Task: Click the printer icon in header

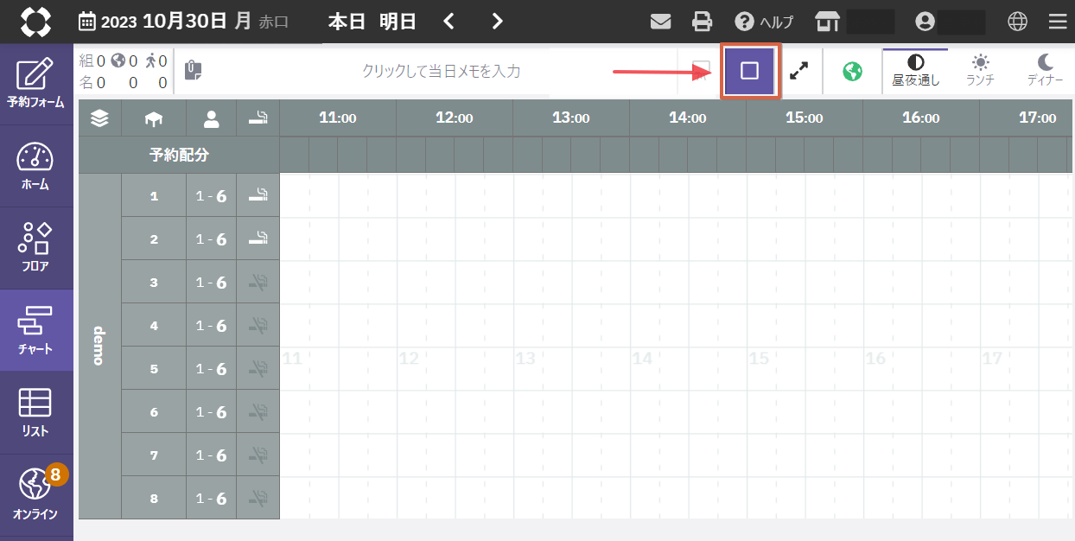Action: point(702,22)
